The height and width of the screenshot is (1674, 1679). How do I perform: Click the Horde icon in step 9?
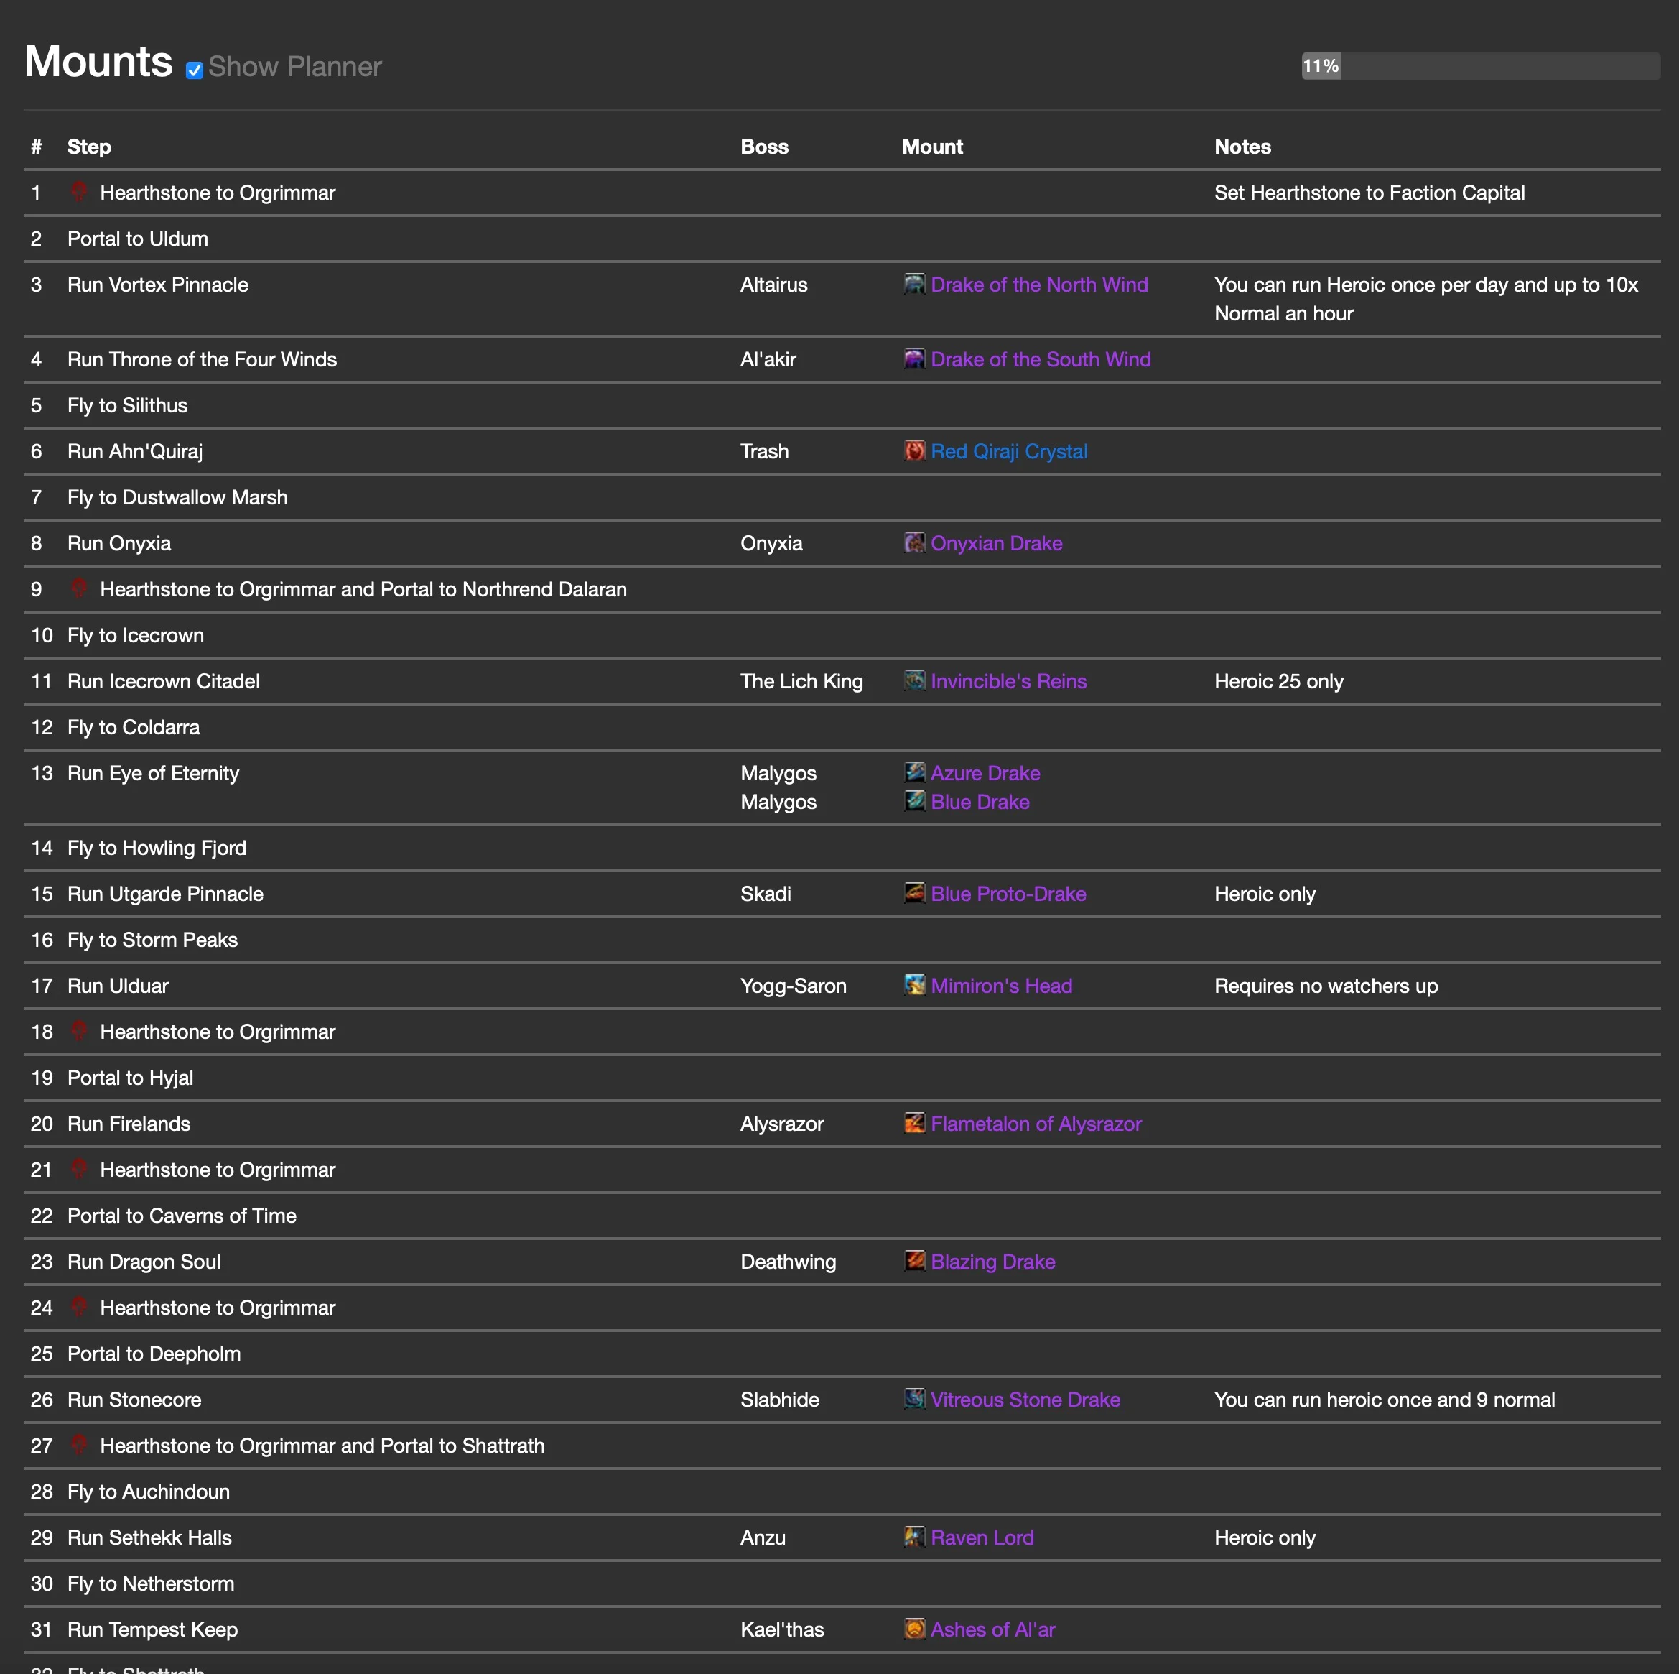coord(79,588)
